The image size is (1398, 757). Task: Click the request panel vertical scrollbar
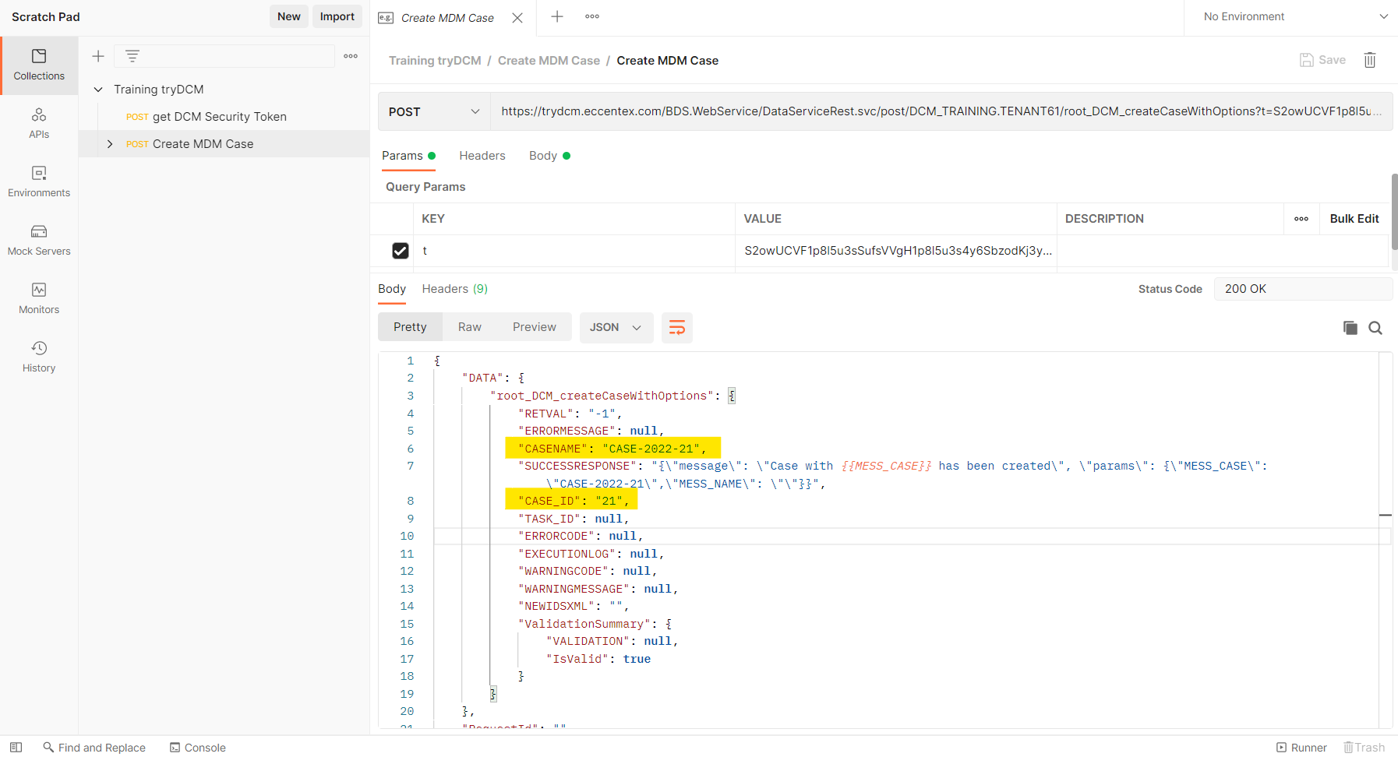pyautogui.click(x=1394, y=212)
